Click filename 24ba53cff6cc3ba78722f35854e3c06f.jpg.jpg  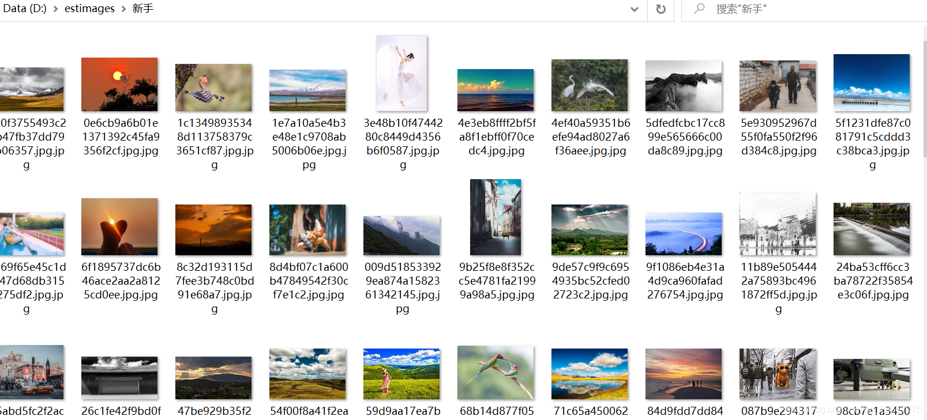click(x=873, y=281)
